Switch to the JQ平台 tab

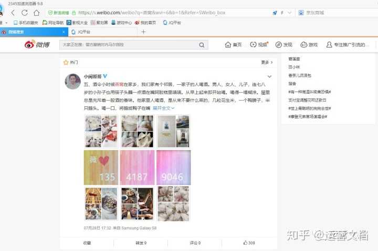(103, 32)
